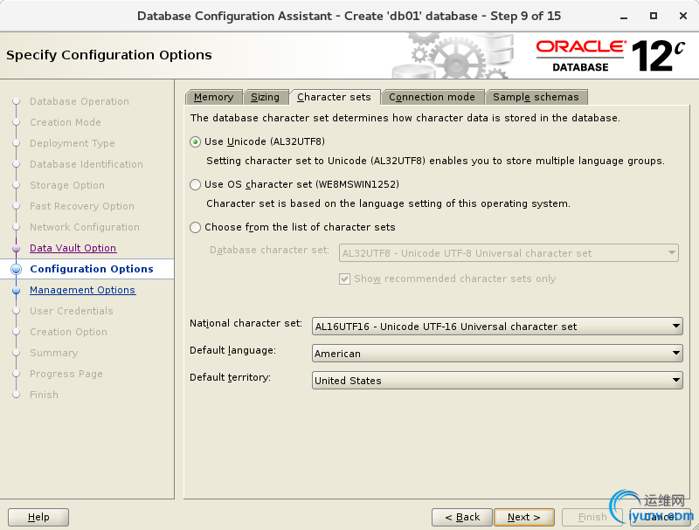Image resolution: width=699 pixels, height=530 pixels.
Task: Click the Progress Page step
Action: (66, 374)
